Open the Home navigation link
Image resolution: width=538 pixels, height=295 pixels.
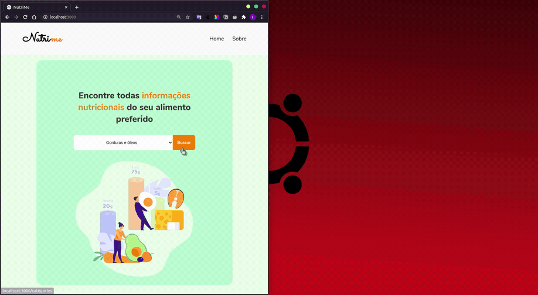tap(216, 39)
